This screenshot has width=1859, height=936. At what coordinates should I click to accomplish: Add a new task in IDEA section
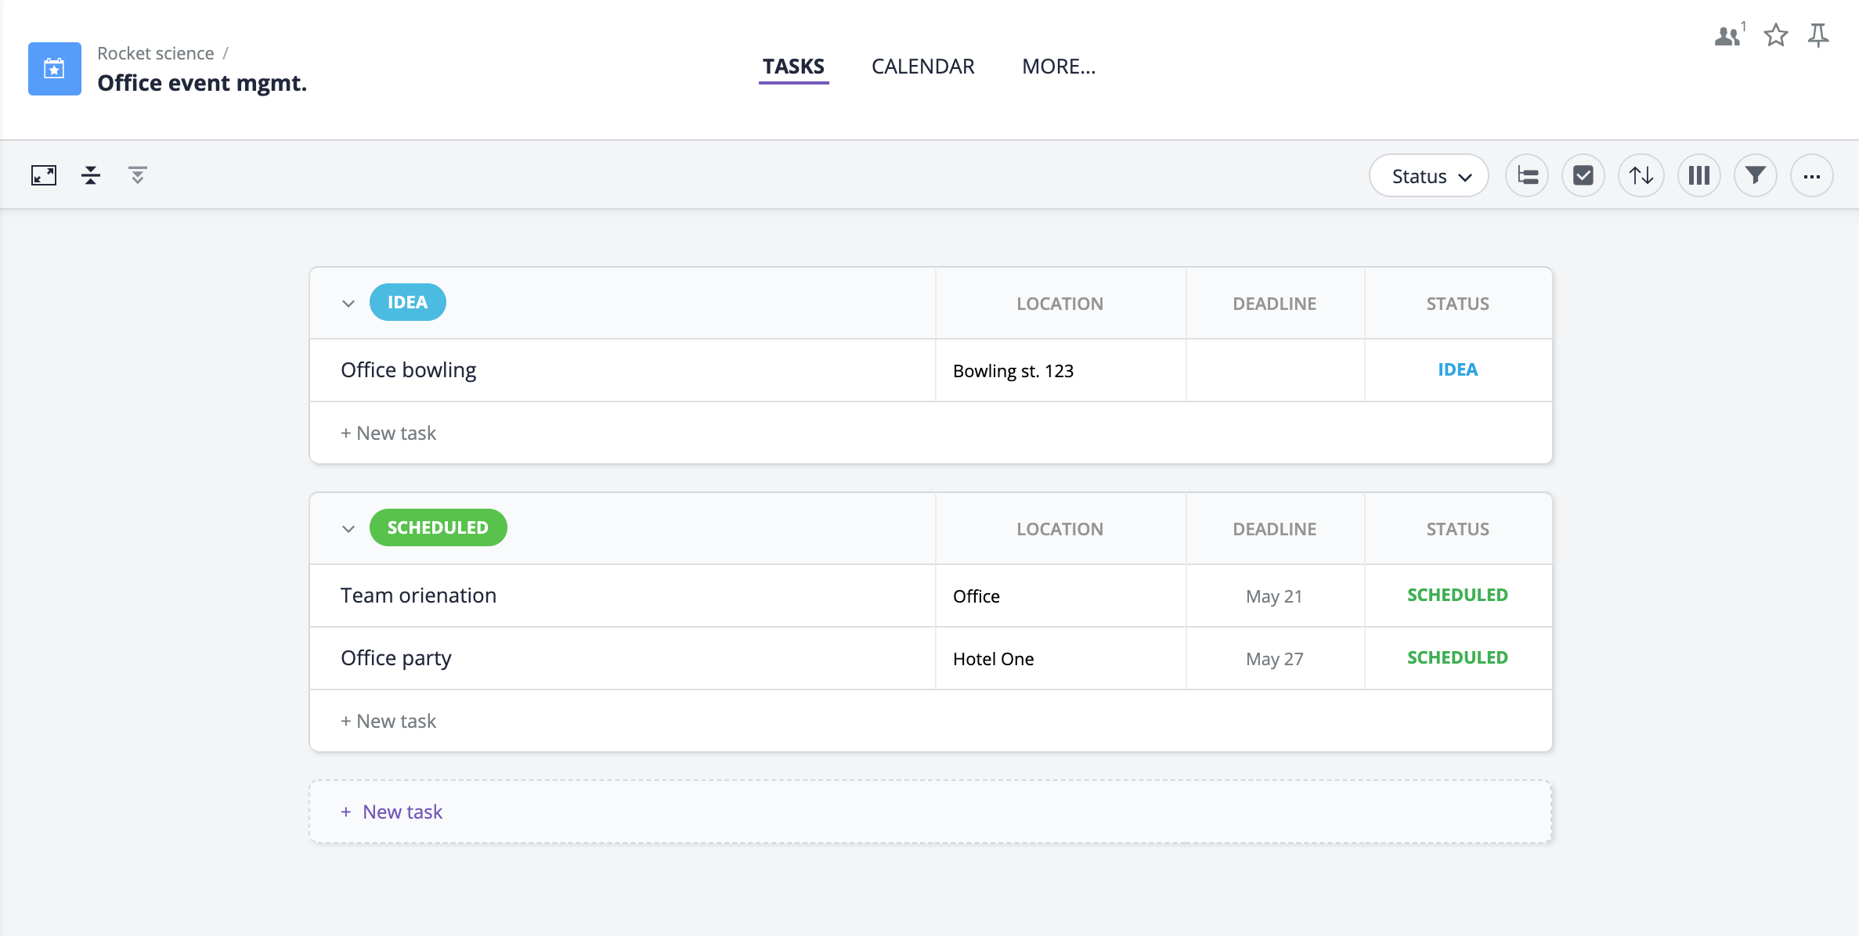(x=387, y=432)
